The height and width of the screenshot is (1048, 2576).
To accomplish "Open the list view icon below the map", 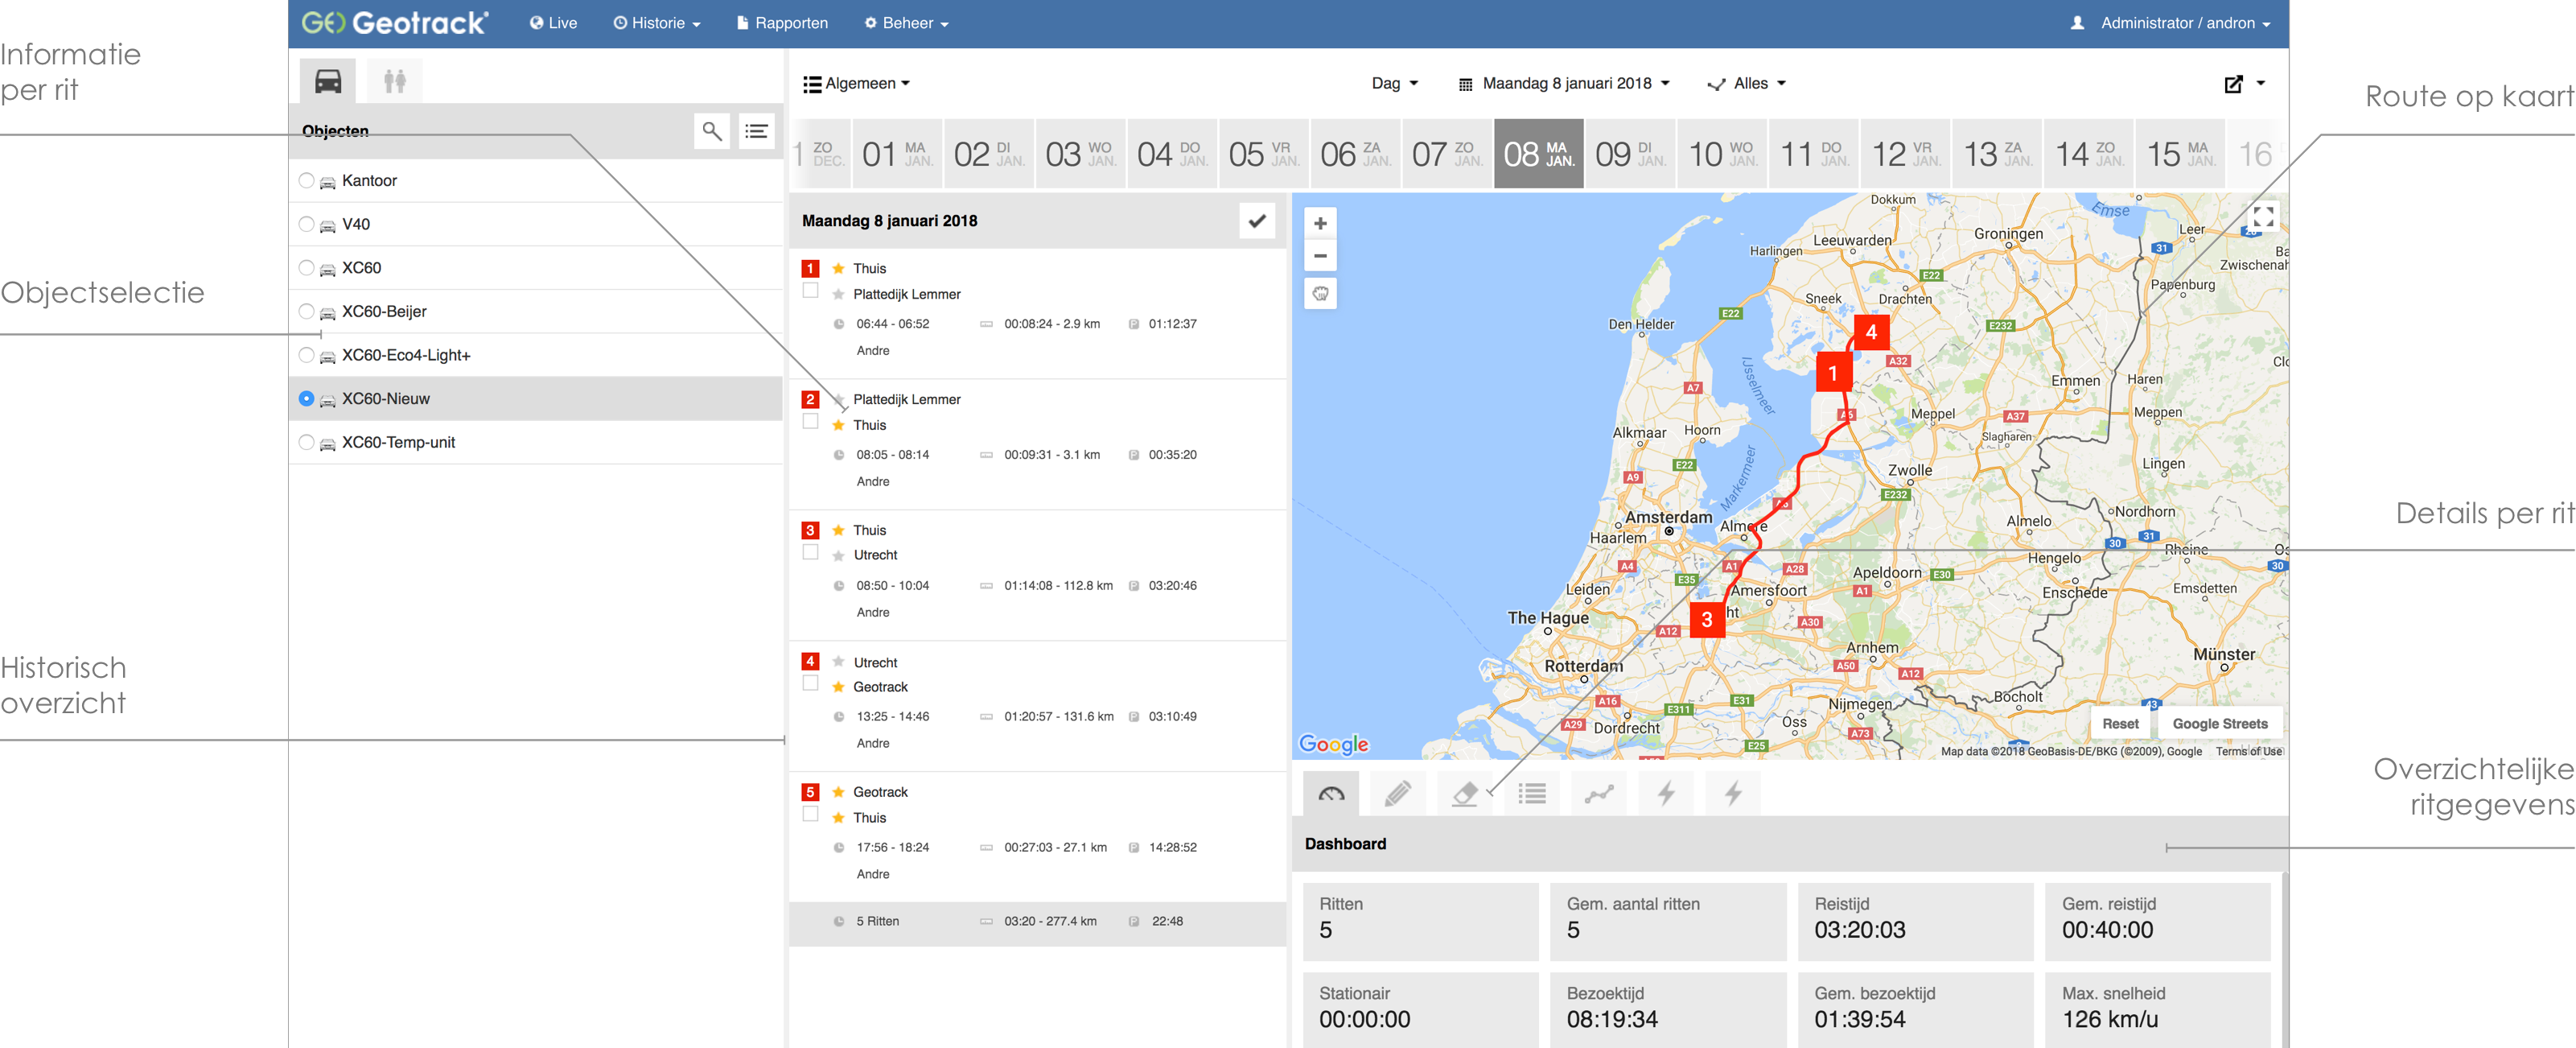I will coord(1531,793).
